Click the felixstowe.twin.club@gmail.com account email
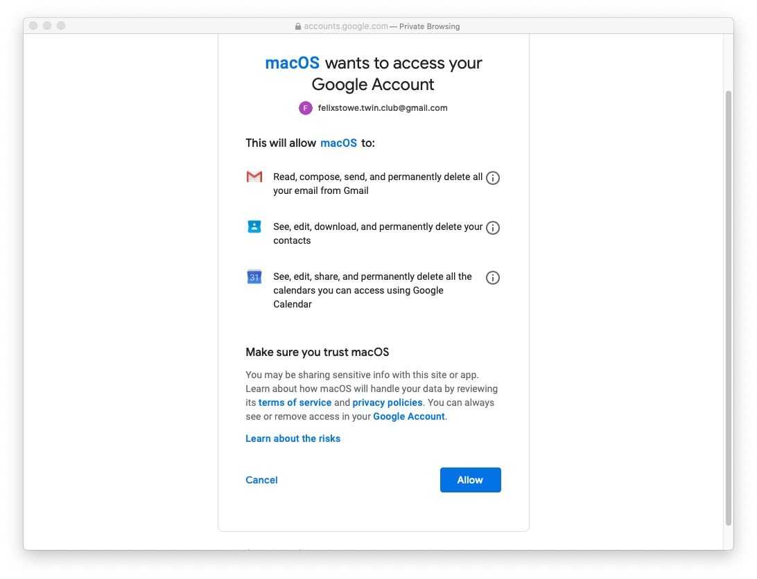This screenshot has height=579, width=757. point(383,108)
